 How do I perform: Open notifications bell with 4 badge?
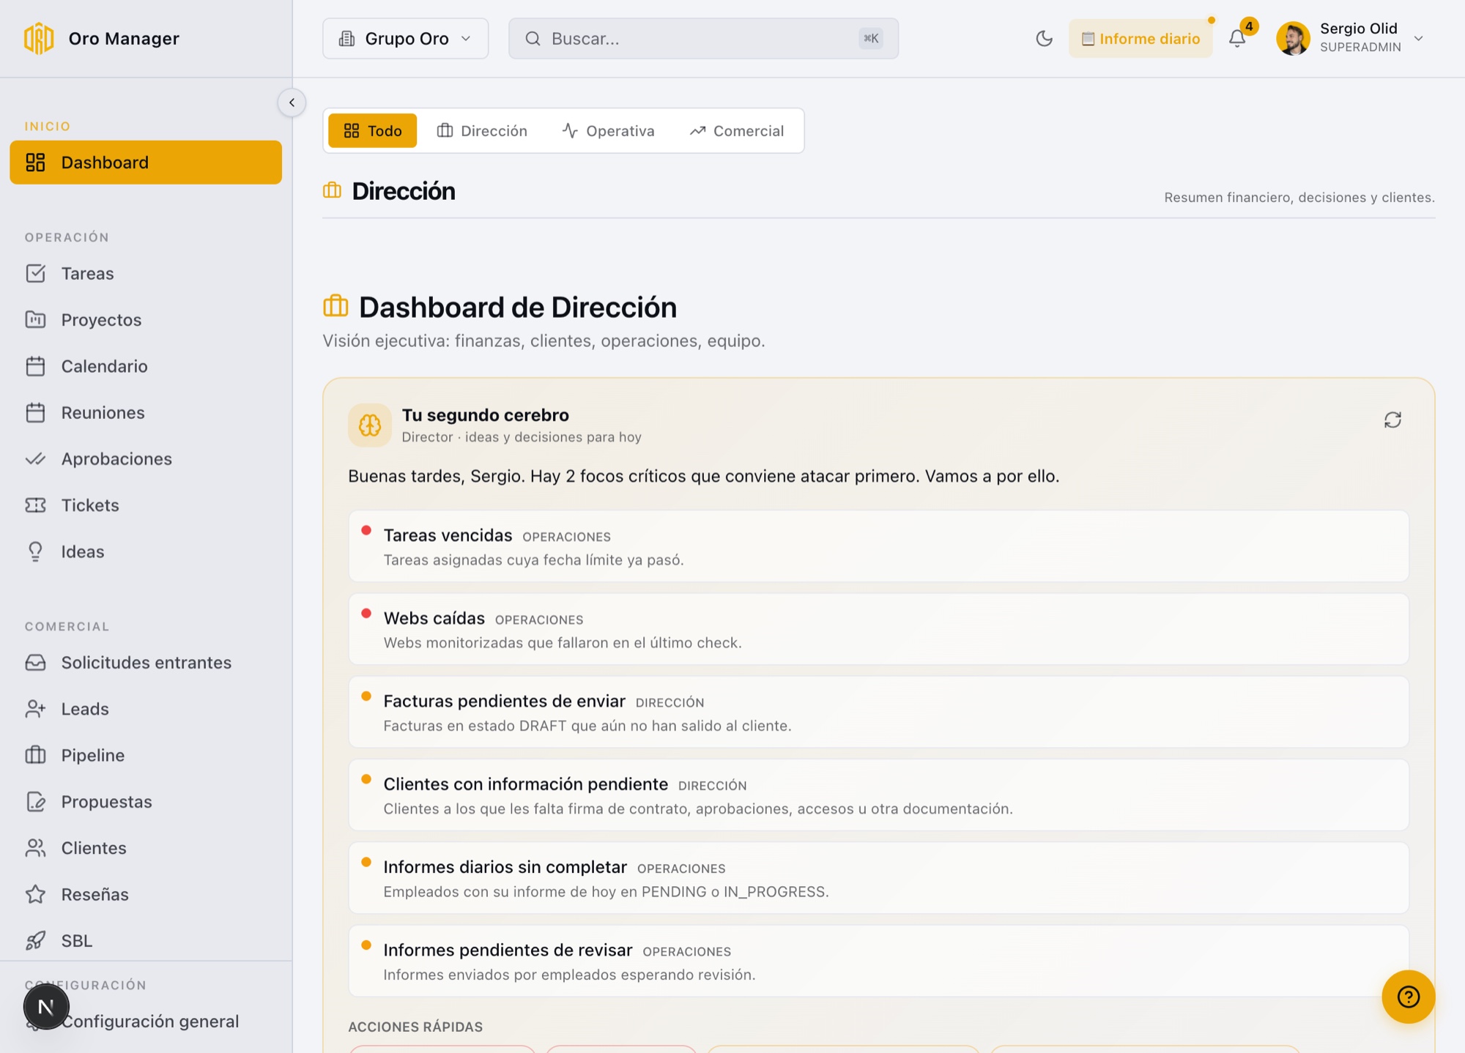point(1238,38)
